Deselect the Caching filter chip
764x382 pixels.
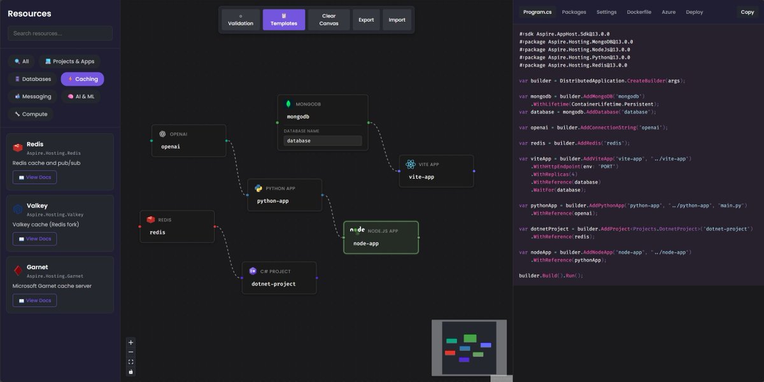(83, 79)
